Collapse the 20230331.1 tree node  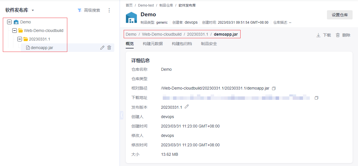[20, 39]
